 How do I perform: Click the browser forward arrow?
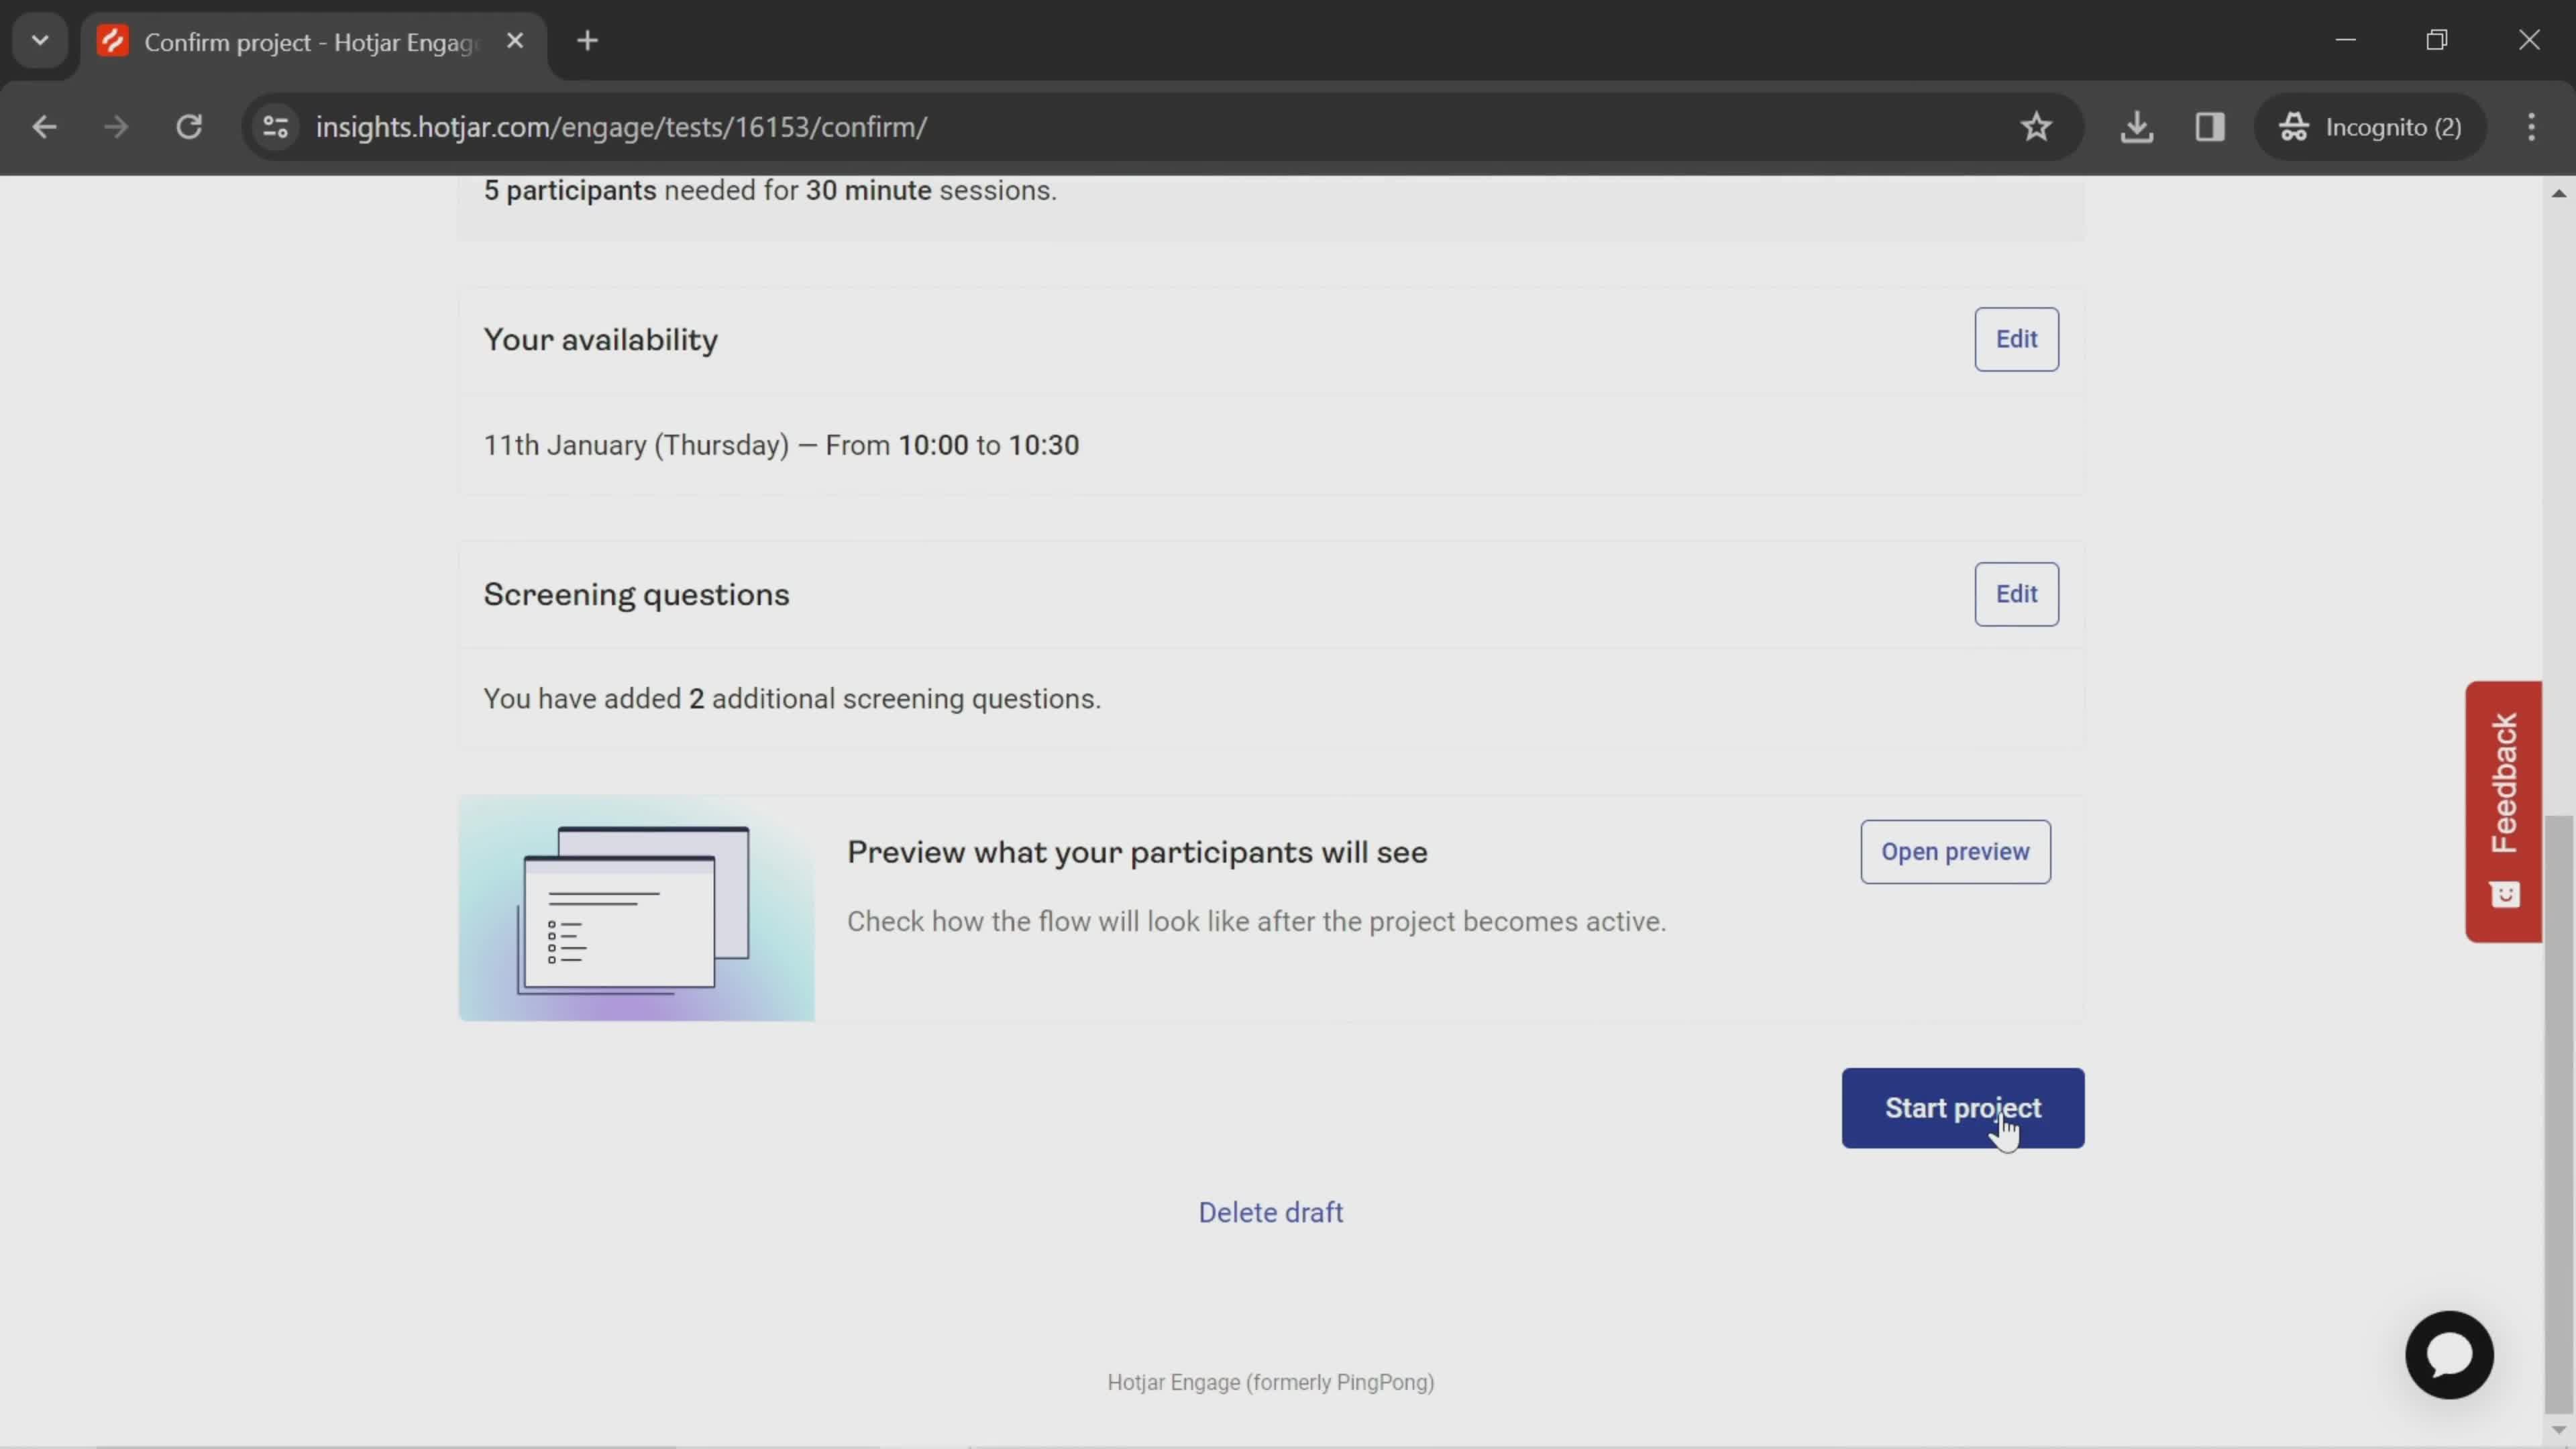click(116, 127)
